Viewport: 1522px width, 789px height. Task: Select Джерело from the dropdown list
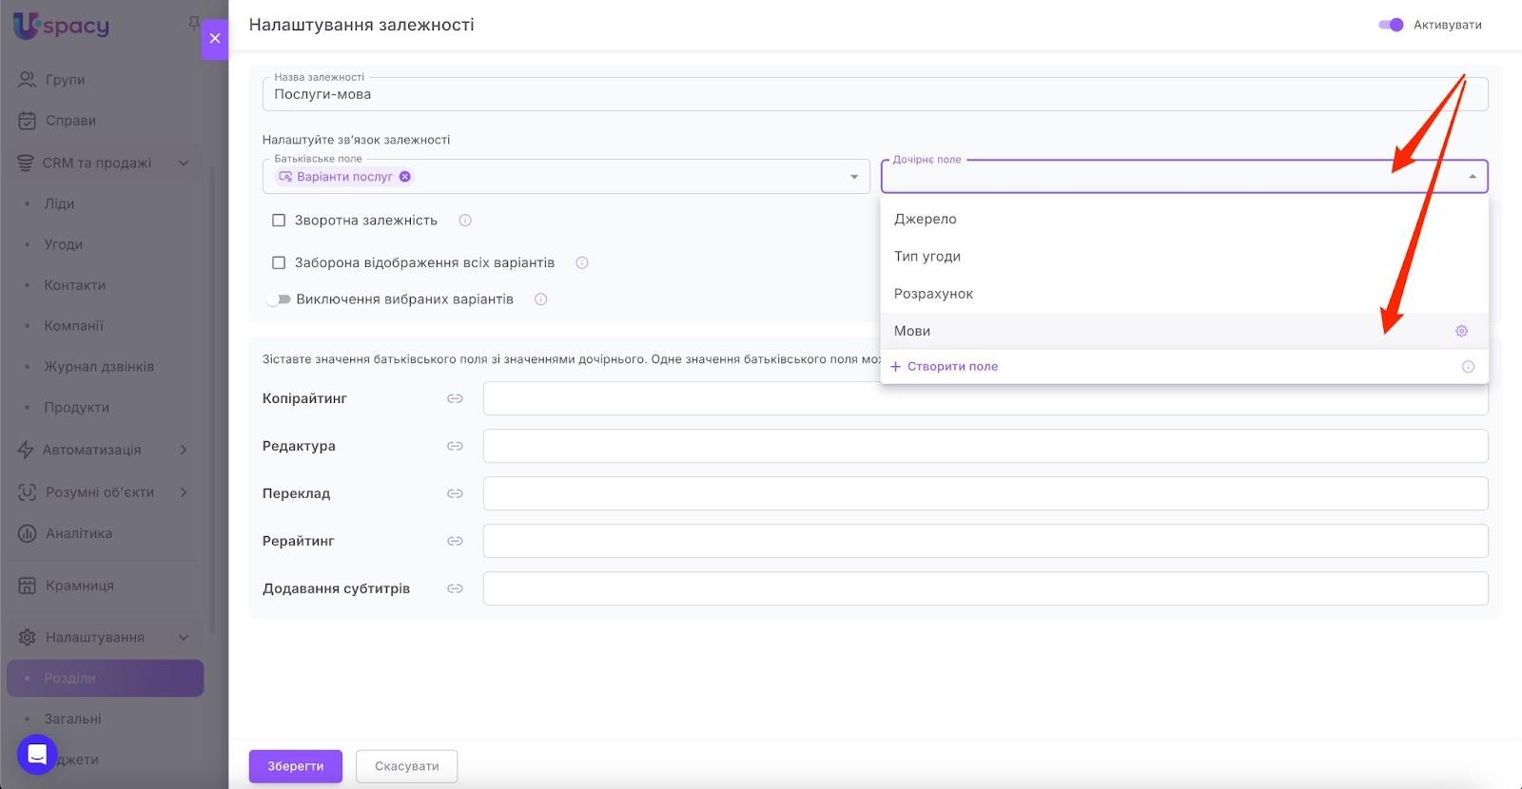click(x=926, y=219)
